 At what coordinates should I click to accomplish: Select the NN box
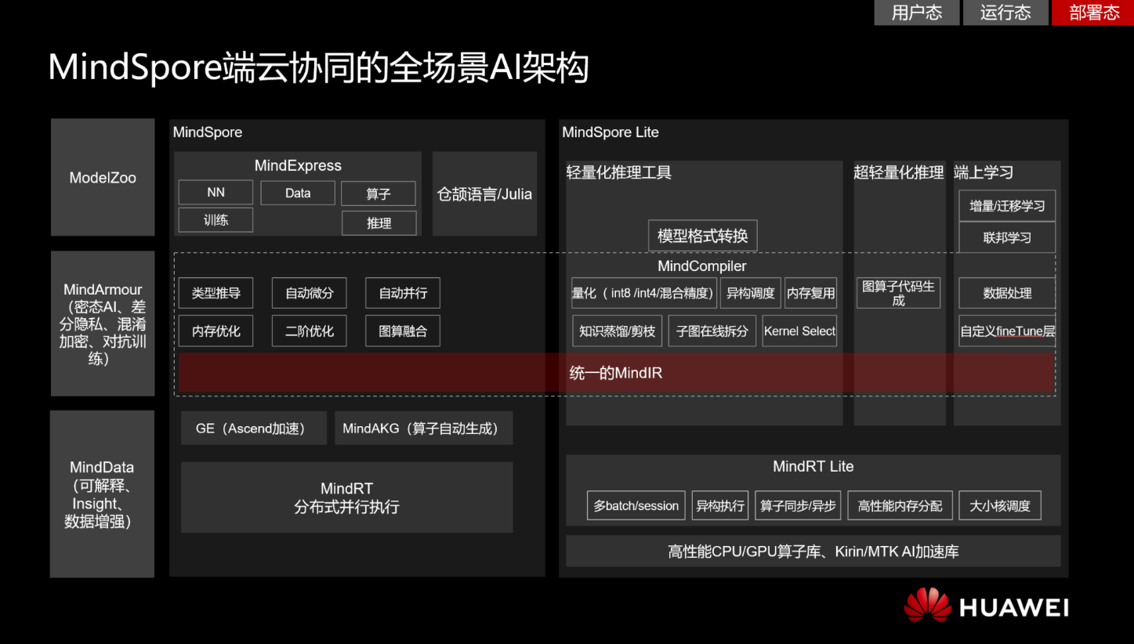[216, 193]
